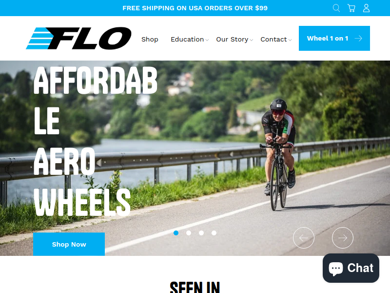Select the third carousel dot
Viewport: 390px width, 293px height.
pos(201,233)
